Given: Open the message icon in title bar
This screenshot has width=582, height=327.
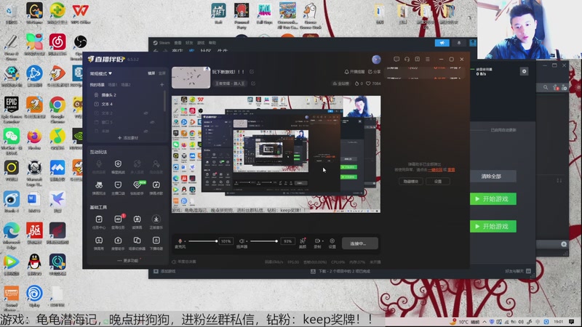Looking at the screenshot, I should 396,60.
